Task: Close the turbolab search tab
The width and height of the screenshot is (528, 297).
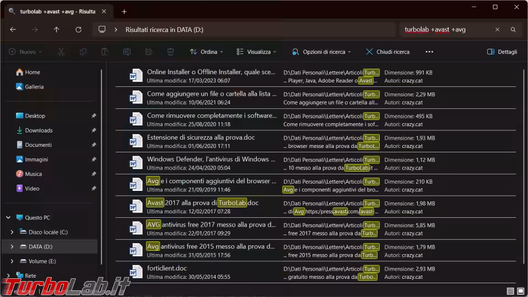Action: (104, 12)
